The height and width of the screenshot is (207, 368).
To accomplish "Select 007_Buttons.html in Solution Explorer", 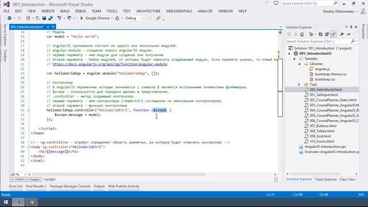I will (323, 126).
